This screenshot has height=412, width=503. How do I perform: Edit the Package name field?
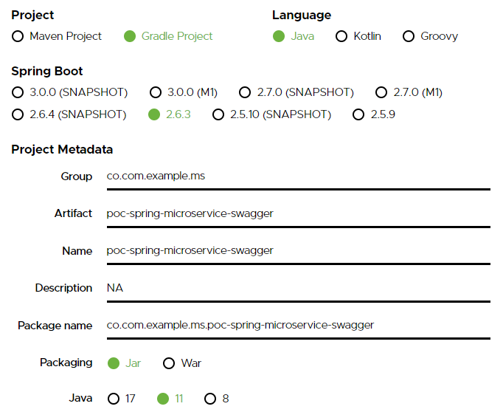pos(298,325)
